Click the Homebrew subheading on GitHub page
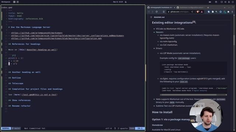Image resolution: width=236 pixels, height=132 pixels. click(x=157, y=125)
